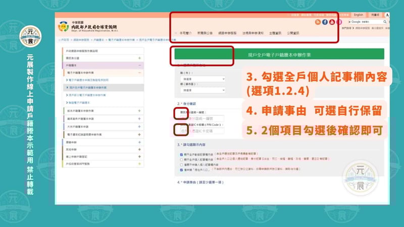Click the 憑證IC卡密碼 PIN Code field
This screenshot has height=227, width=404.
(x=202, y=131)
